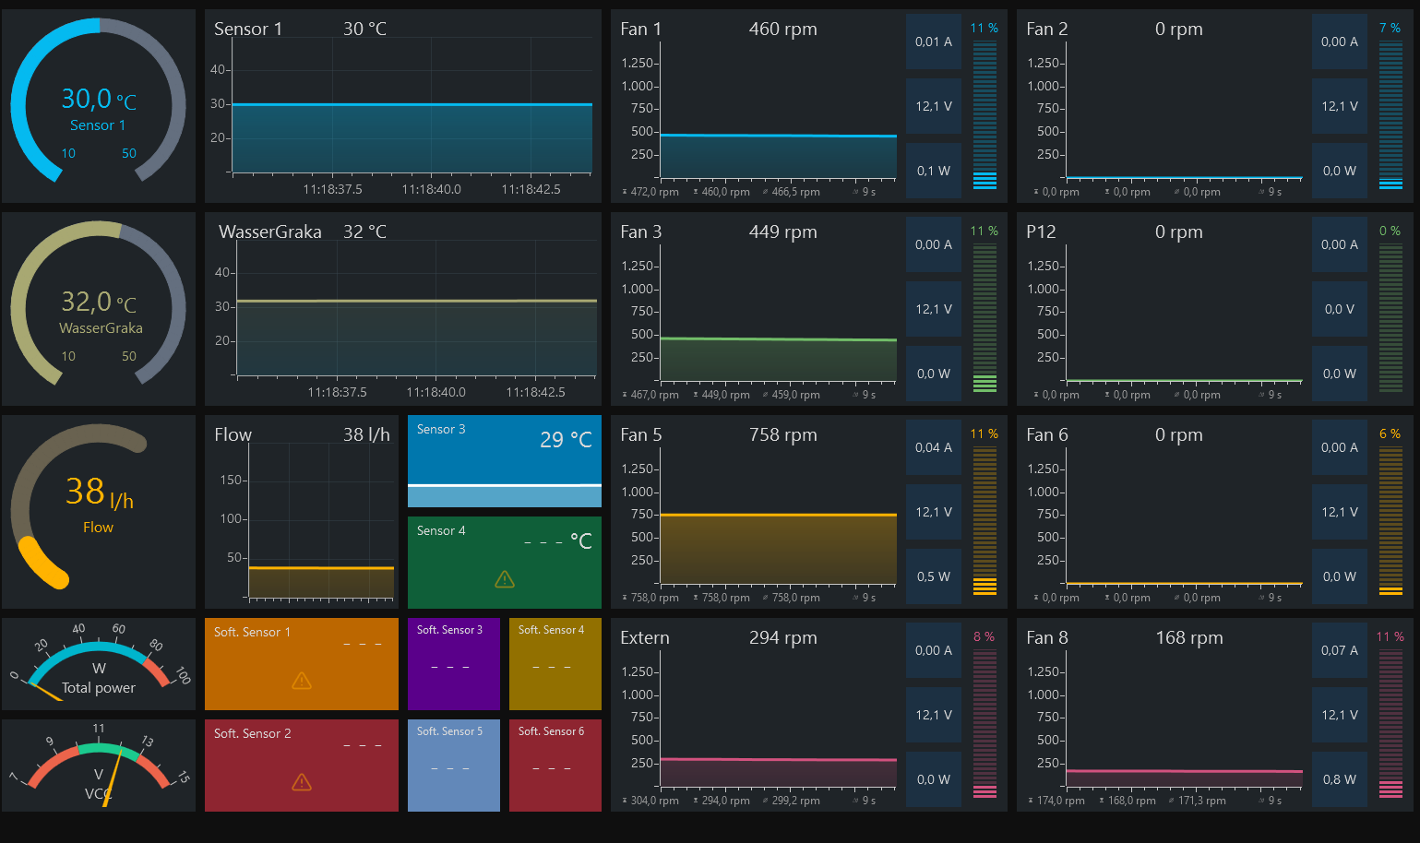Select the Soft. Sensor 6 red tile
Screen dimensions: 1420x843
coord(555,766)
